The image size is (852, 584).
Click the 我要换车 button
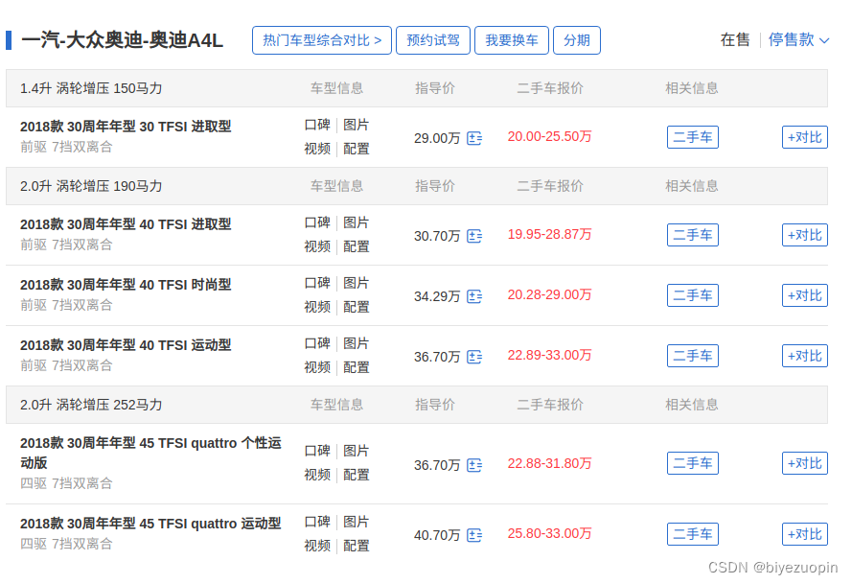point(512,40)
